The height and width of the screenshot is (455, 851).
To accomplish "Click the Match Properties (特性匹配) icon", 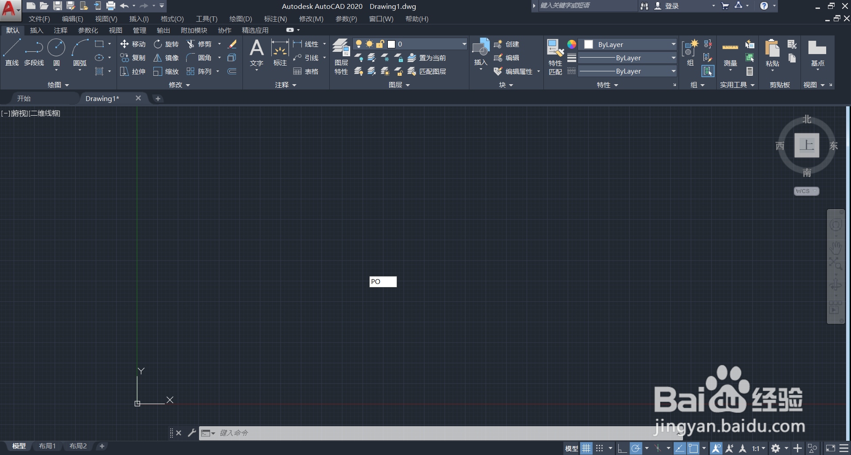I will pyautogui.click(x=555, y=57).
